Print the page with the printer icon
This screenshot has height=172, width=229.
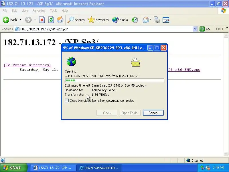[157, 20]
